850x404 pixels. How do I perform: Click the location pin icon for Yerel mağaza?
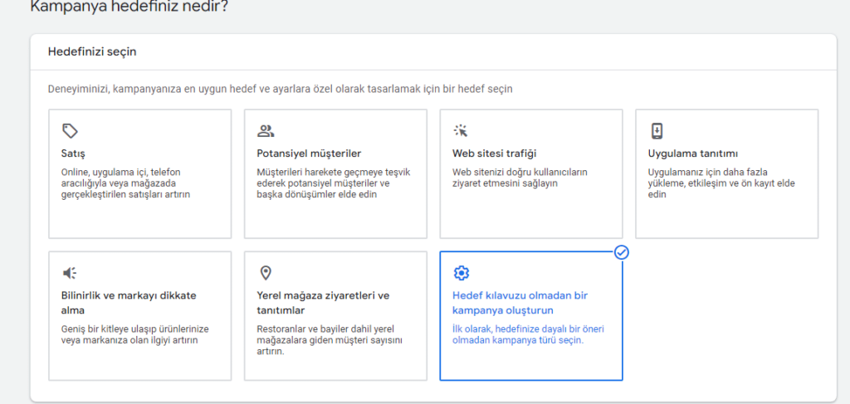click(x=266, y=273)
